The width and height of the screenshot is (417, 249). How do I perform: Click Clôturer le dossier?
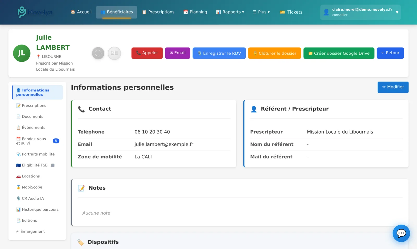coord(275,53)
